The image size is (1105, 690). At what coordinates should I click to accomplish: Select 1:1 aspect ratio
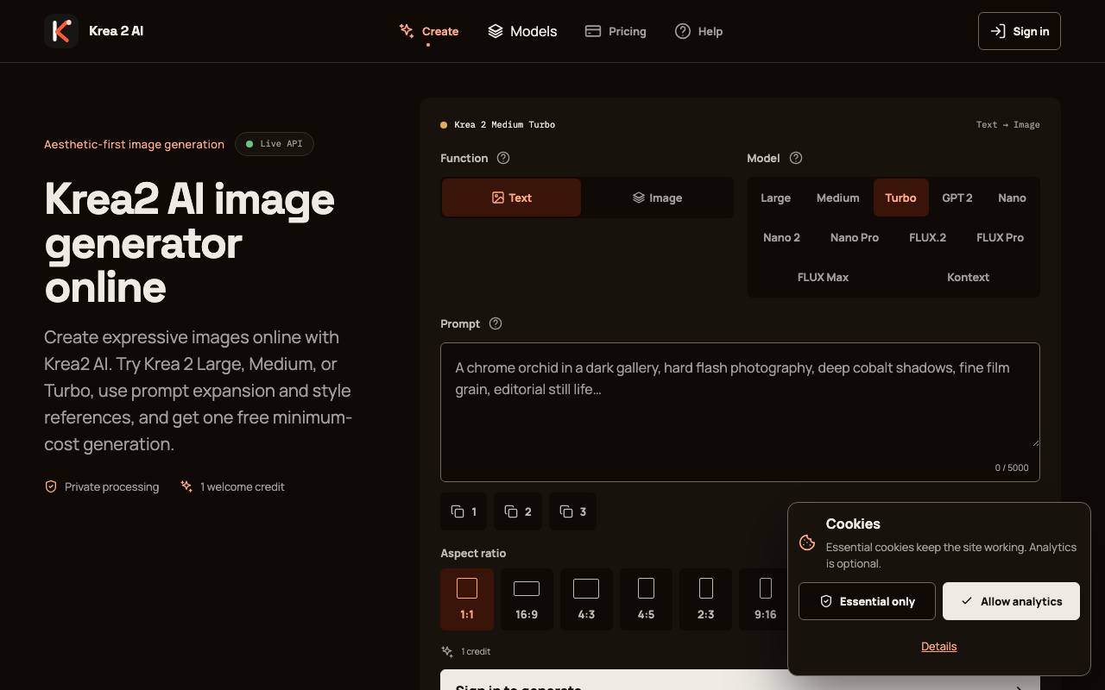[x=467, y=599]
